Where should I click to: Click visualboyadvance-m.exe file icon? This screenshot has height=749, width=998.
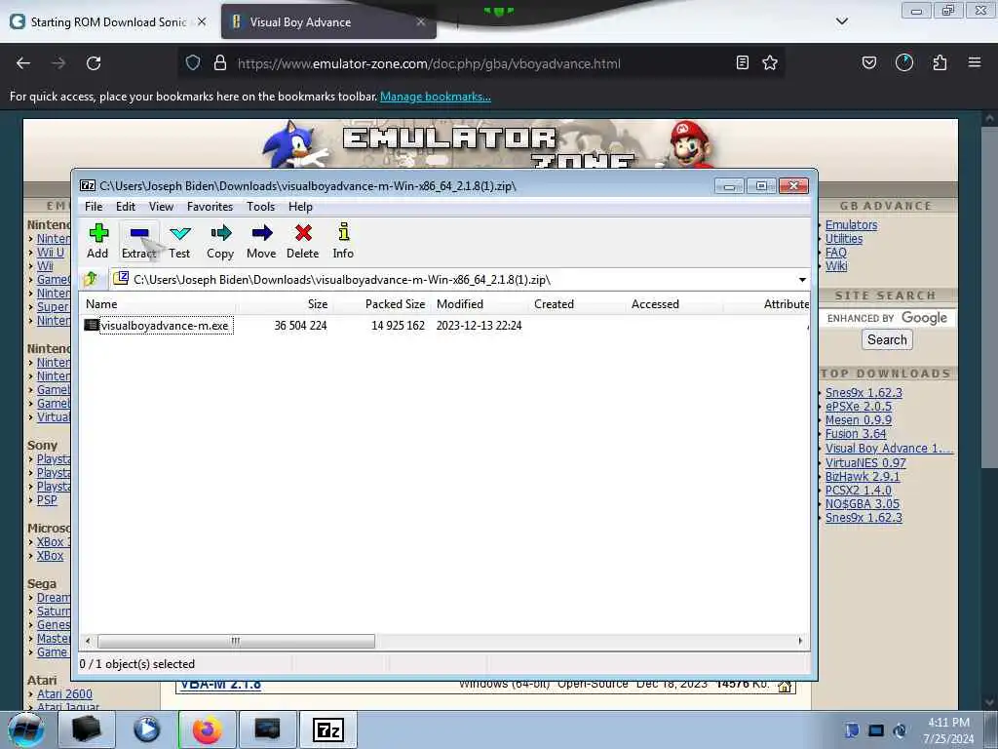pyautogui.click(x=91, y=325)
